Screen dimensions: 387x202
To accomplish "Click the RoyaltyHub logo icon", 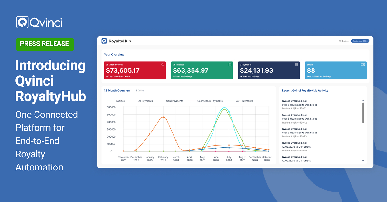I will point(104,41).
